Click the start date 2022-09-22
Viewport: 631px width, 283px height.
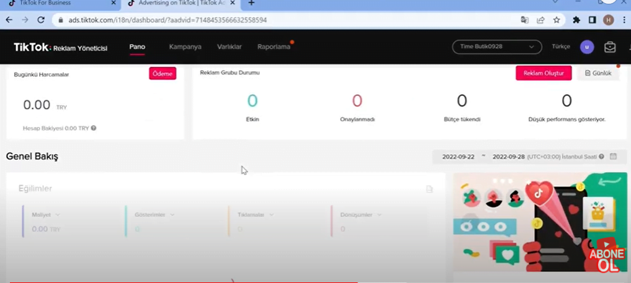459,157
